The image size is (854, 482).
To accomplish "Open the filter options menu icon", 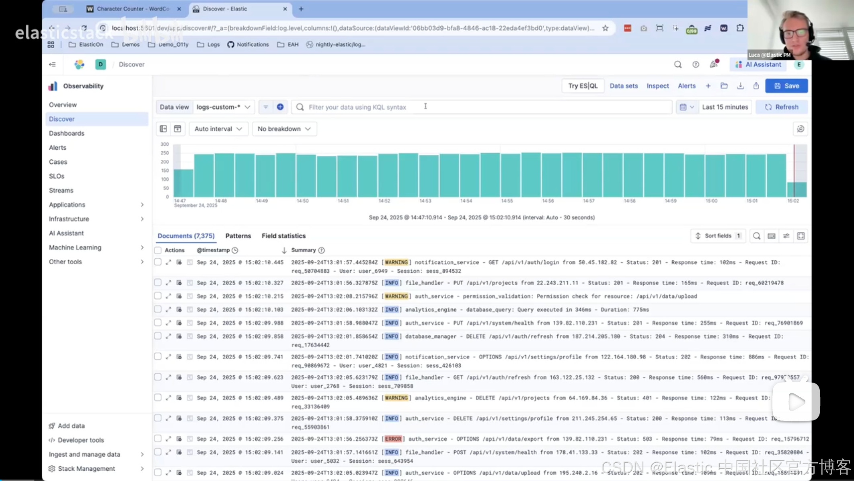I will coord(265,107).
